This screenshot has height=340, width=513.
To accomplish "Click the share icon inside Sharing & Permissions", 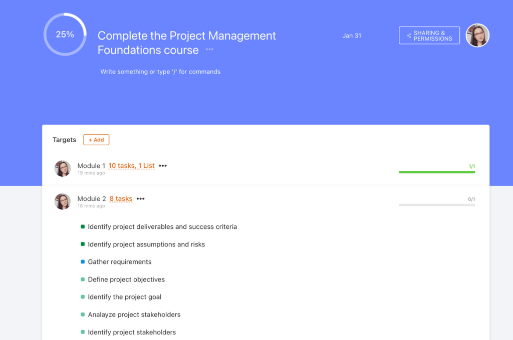I will pos(407,35).
